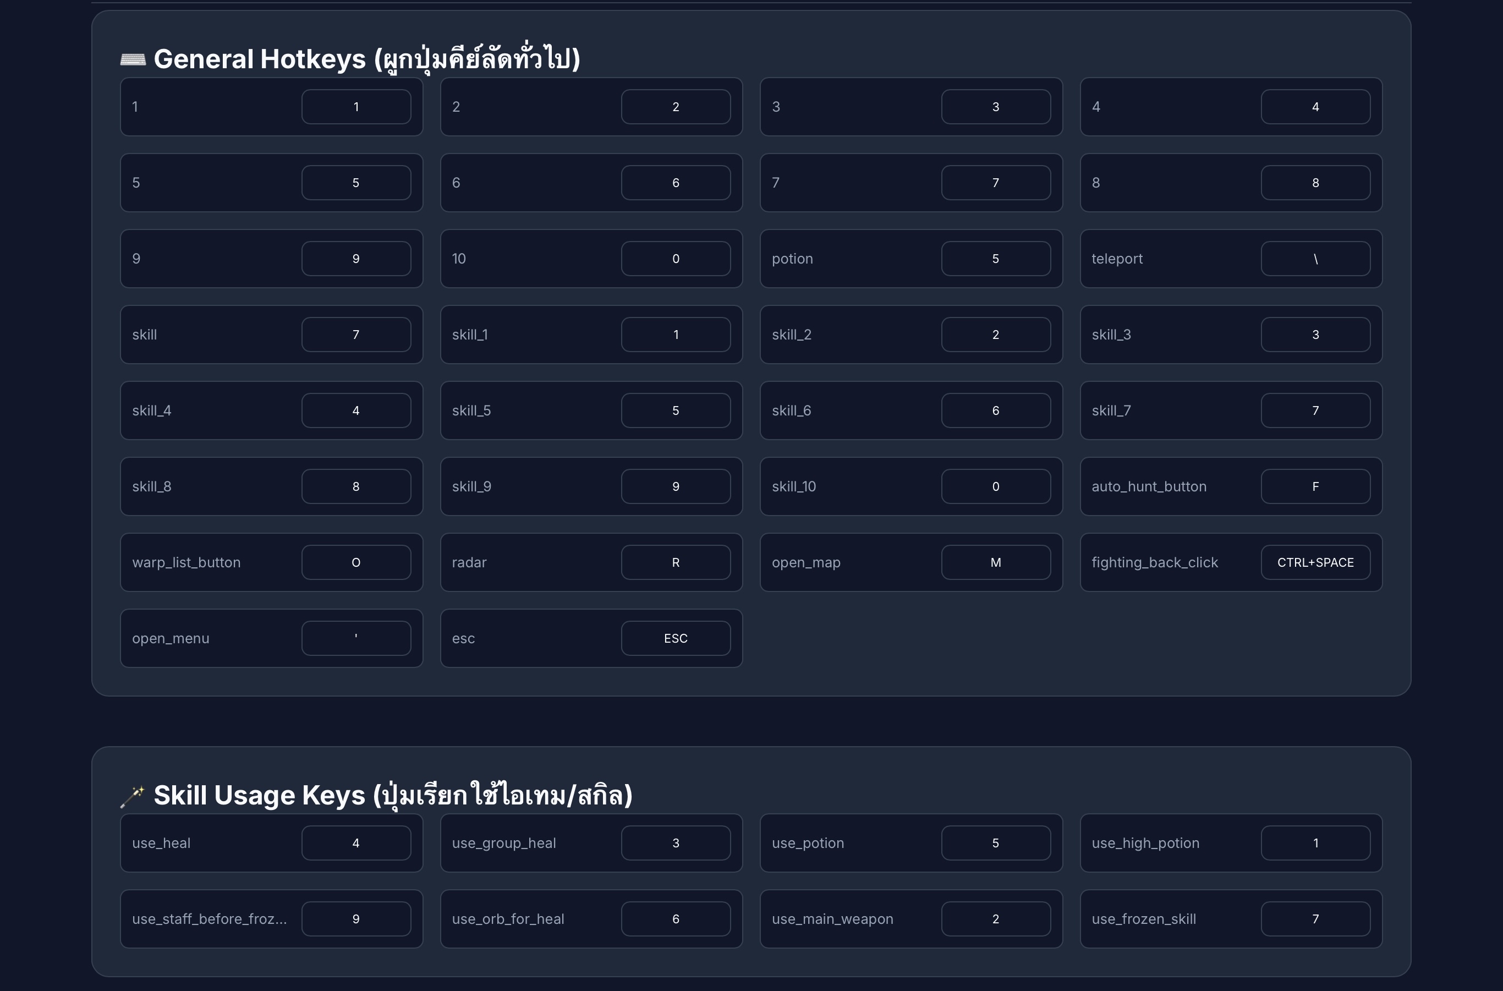Click the General Hotkeys heading text

[x=366, y=59]
